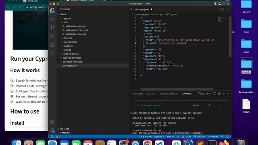
Task: Open the Explorer more actions ellipsis
Action: (125, 9)
